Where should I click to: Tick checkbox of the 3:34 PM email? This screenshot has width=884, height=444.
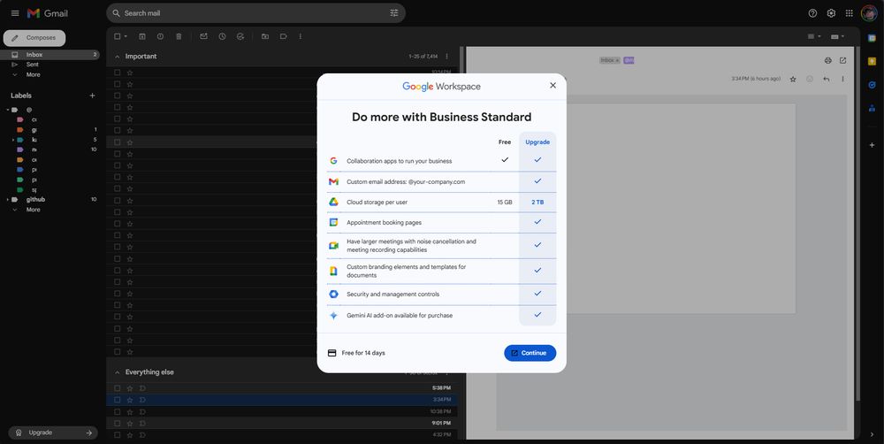(x=118, y=400)
